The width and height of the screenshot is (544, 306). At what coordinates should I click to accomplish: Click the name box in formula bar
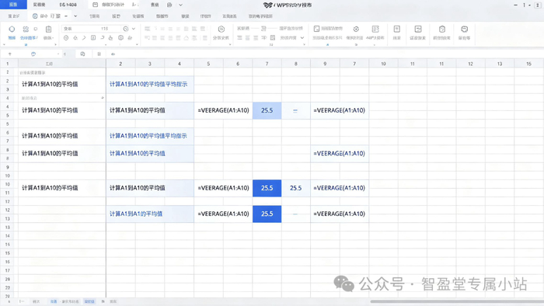[30, 54]
